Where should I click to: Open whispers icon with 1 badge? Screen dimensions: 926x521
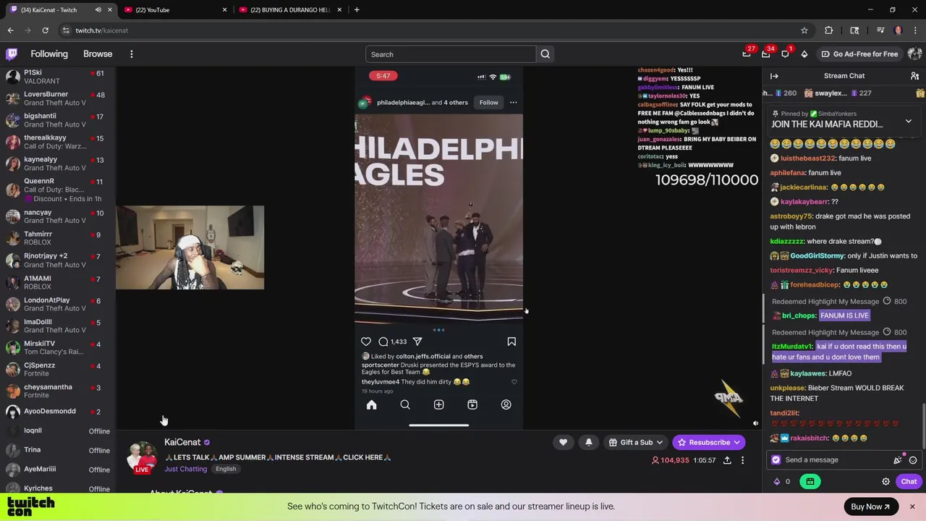pyautogui.click(x=785, y=54)
